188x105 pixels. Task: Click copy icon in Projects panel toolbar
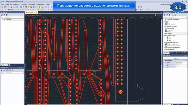click(7, 15)
